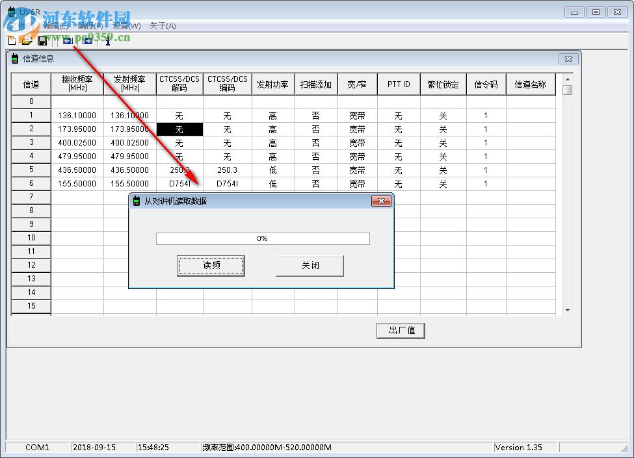Click 无 PTT ID cell in channel 6
The height and width of the screenshot is (458, 634).
click(399, 184)
